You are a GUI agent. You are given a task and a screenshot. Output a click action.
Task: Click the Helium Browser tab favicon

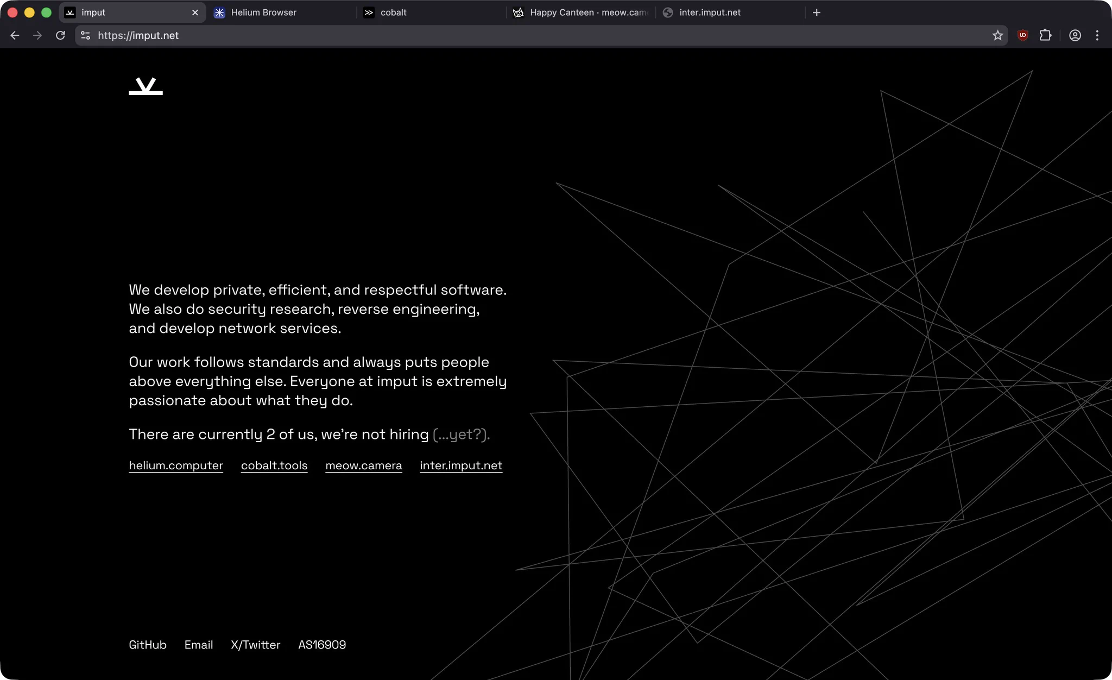(219, 12)
